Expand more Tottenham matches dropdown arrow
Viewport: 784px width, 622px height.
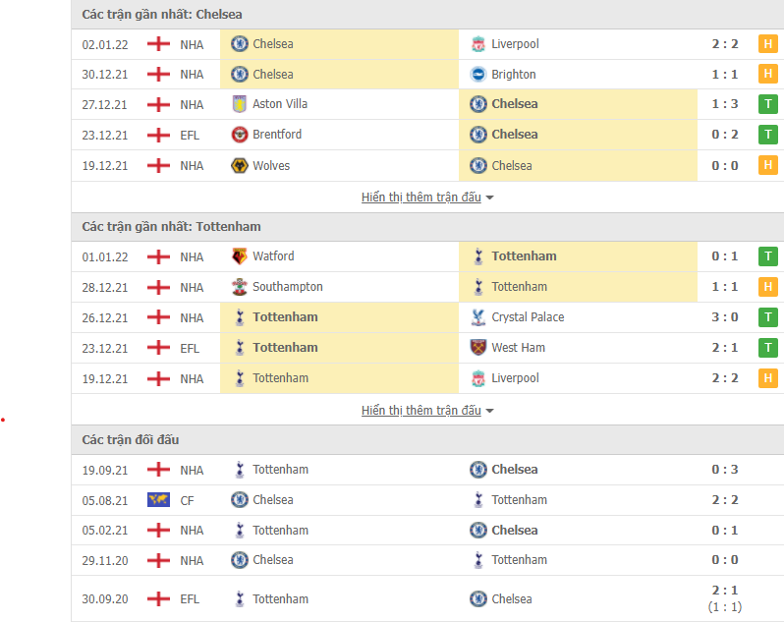point(489,411)
